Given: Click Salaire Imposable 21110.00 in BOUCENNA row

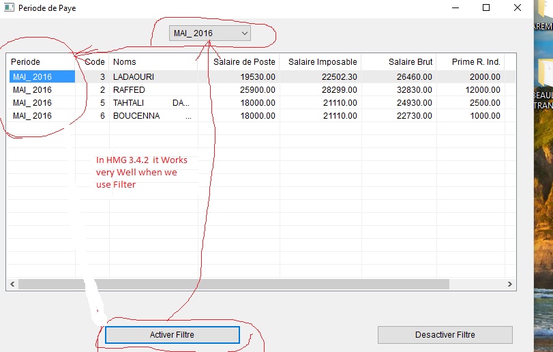Looking at the screenshot, I should point(340,116).
